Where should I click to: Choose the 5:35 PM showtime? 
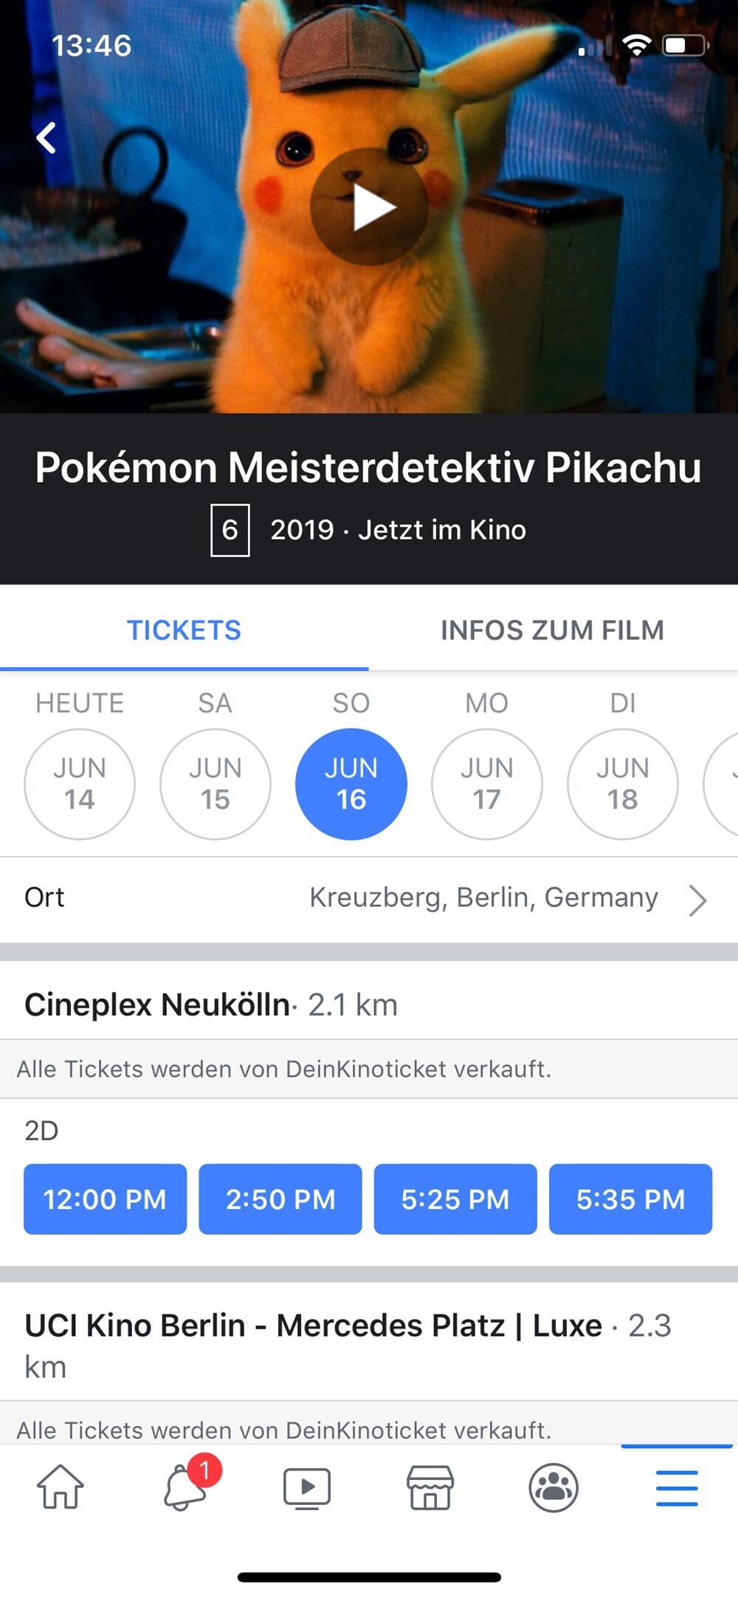(x=630, y=1199)
